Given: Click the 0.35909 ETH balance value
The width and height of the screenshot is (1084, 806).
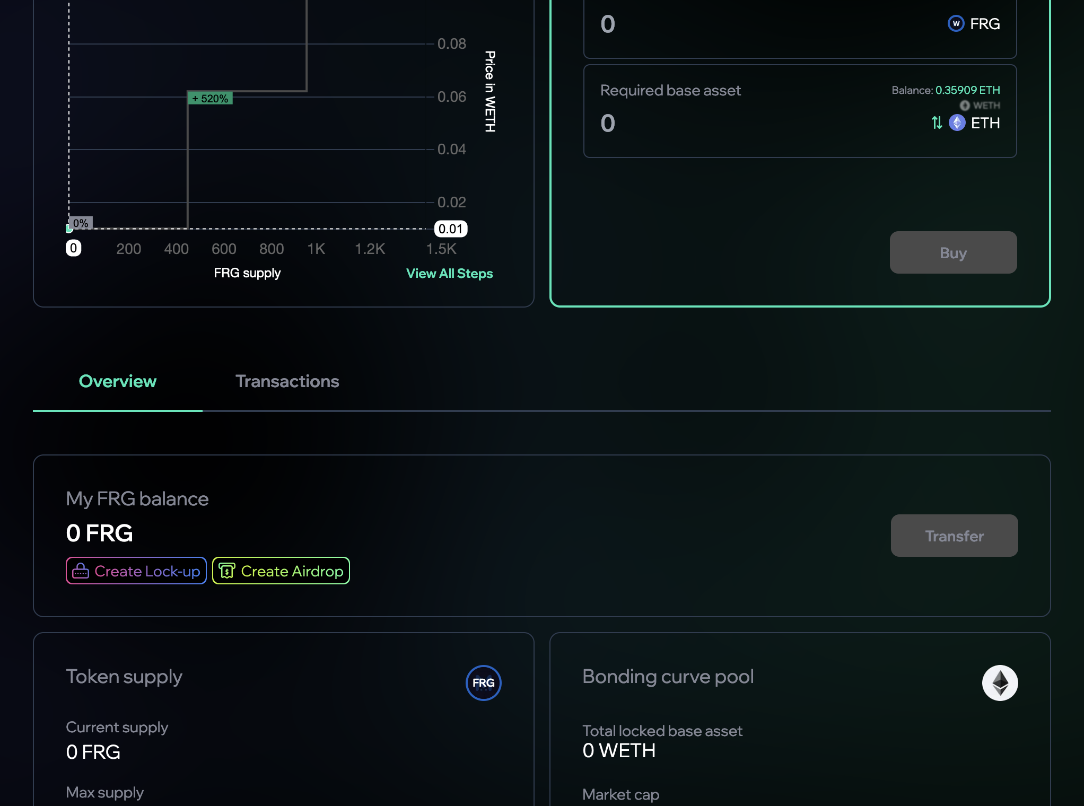Looking at the screenshot, I should point(967,90).
